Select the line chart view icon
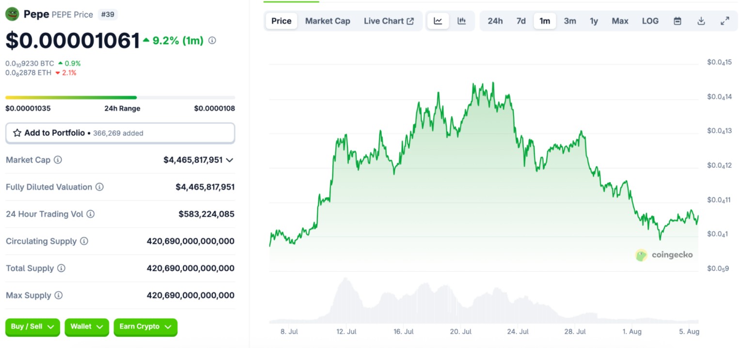 point(438,21)
